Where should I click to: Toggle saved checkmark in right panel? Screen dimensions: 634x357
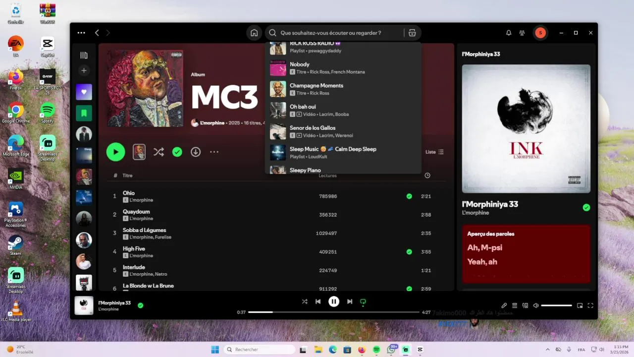[x=586, y=208]
